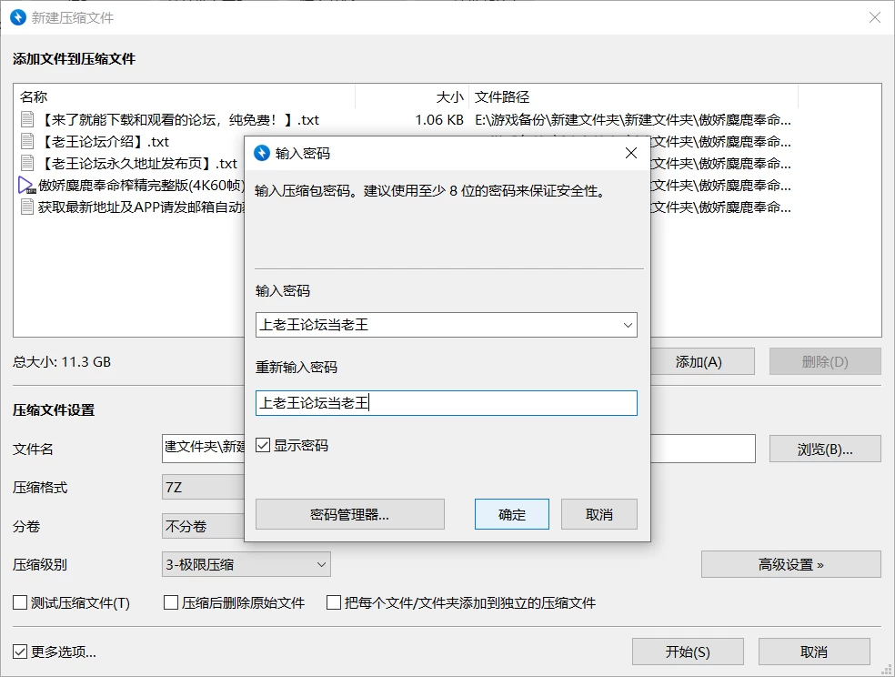Click the text file icon for 【老王论坛介绍】.txt
Image resolution: width=895 pixels, height=677 pixels.
pos(26,141)
